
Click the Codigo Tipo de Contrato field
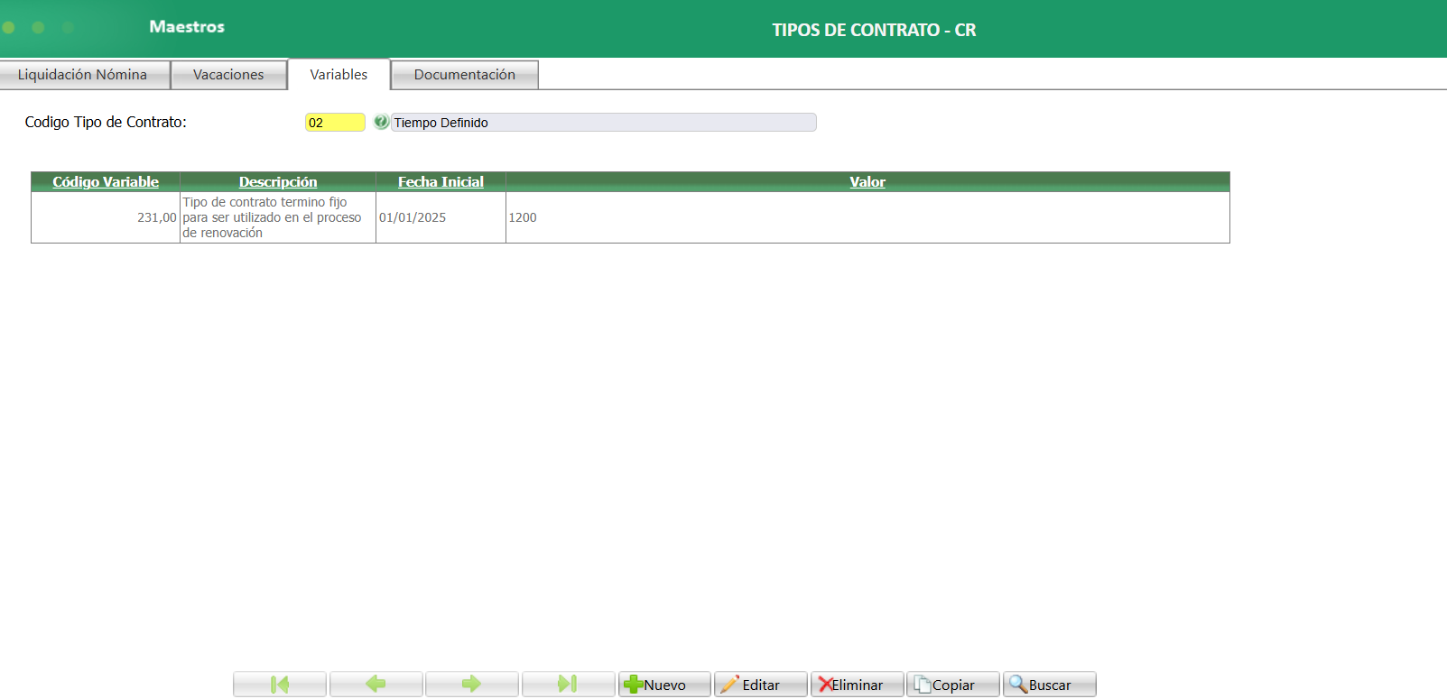click(335, 123)
